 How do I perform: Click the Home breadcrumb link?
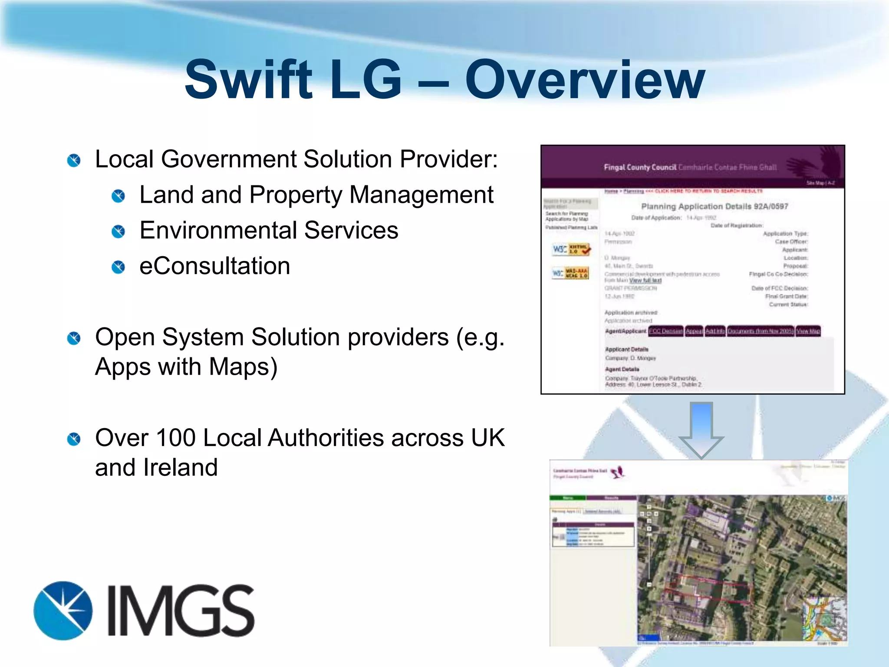point(611,191)
